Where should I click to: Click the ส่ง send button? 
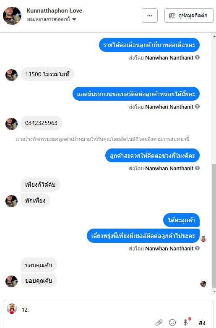point(202,323)
